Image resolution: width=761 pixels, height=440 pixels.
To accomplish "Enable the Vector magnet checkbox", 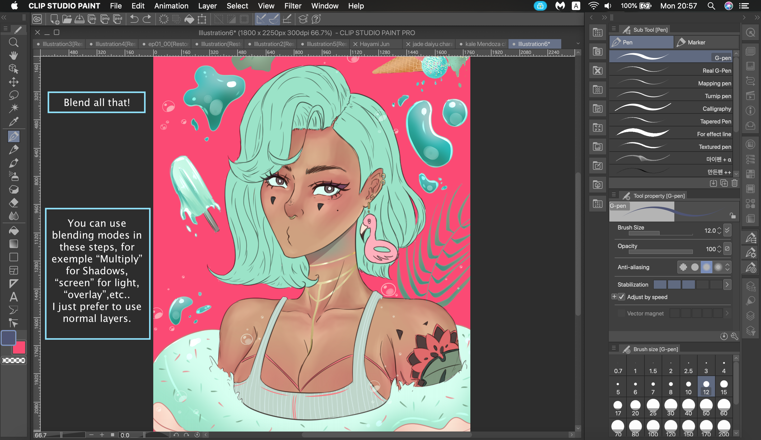I will pyautogui.click(x=621, y=313).
